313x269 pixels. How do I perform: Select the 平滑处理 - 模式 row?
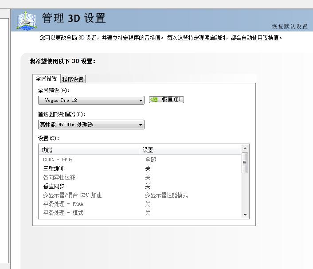point(140,213)
